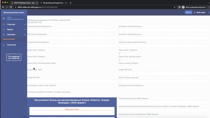This screenshot has width=210, height=118.
Task: Click Использовать новый стиль новостей label
Action: pos(41,85)
